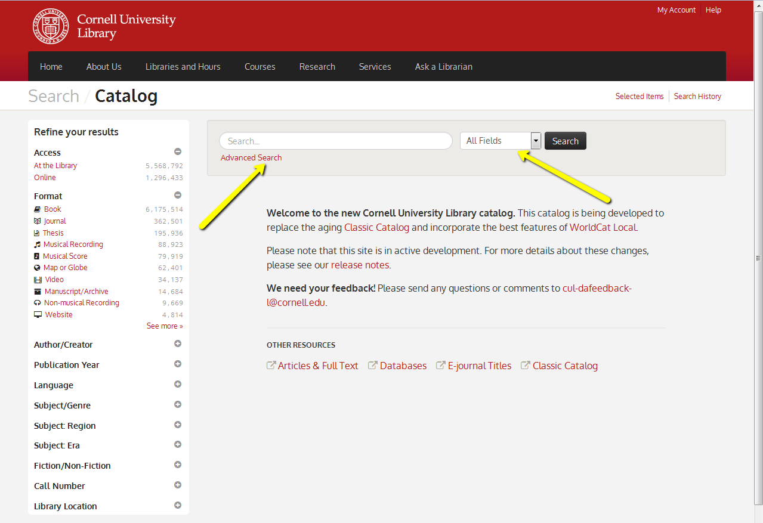
Task: Click the Online count 1,296,433
Action: [164, 178]
